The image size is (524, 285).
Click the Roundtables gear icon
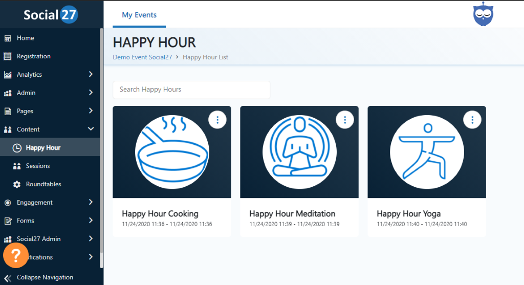tap(17, 184)
